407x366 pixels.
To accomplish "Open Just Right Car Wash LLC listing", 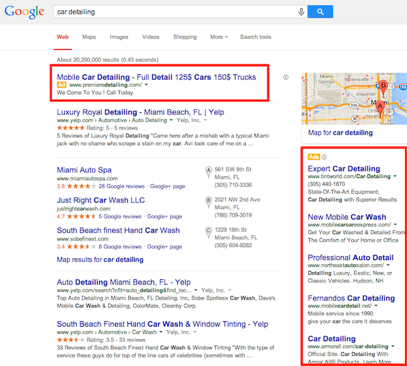I will click(x=100, y=200).
